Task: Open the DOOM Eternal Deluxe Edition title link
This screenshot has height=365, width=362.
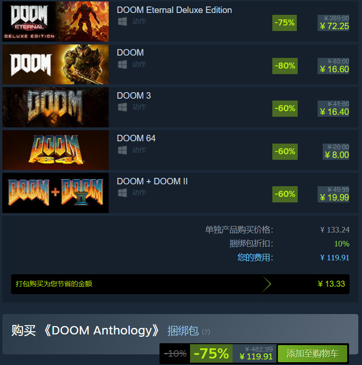Action: pyautogui.click(x=174, y=10)
